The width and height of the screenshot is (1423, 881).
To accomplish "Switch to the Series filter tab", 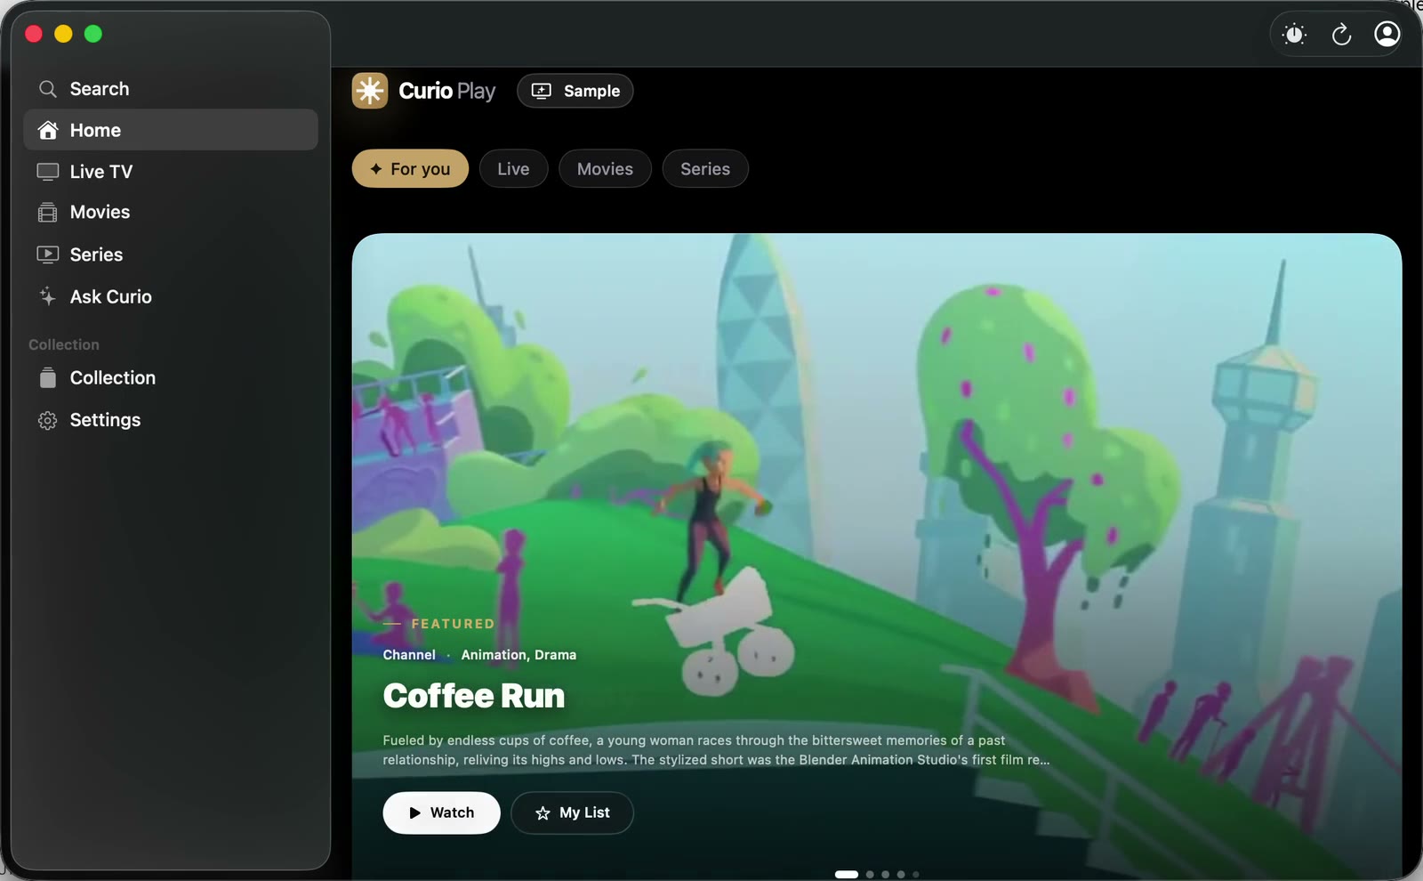I will point(705,169).
